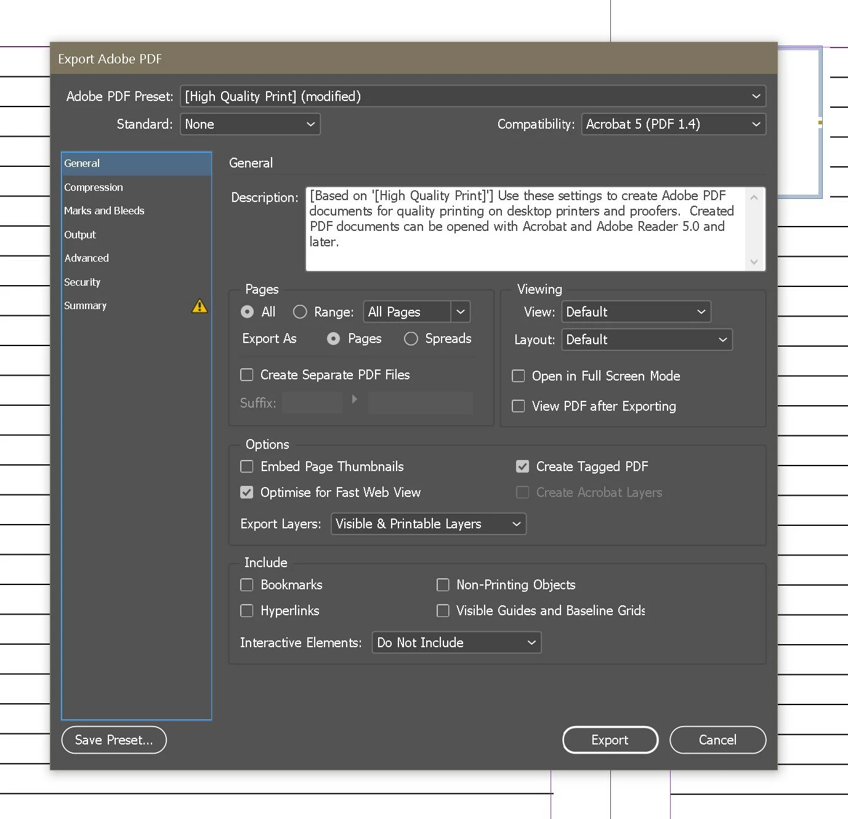Include Hyperlinks in the PDF
This screenshot has width=848, height=819.
[x=246, y=611]
